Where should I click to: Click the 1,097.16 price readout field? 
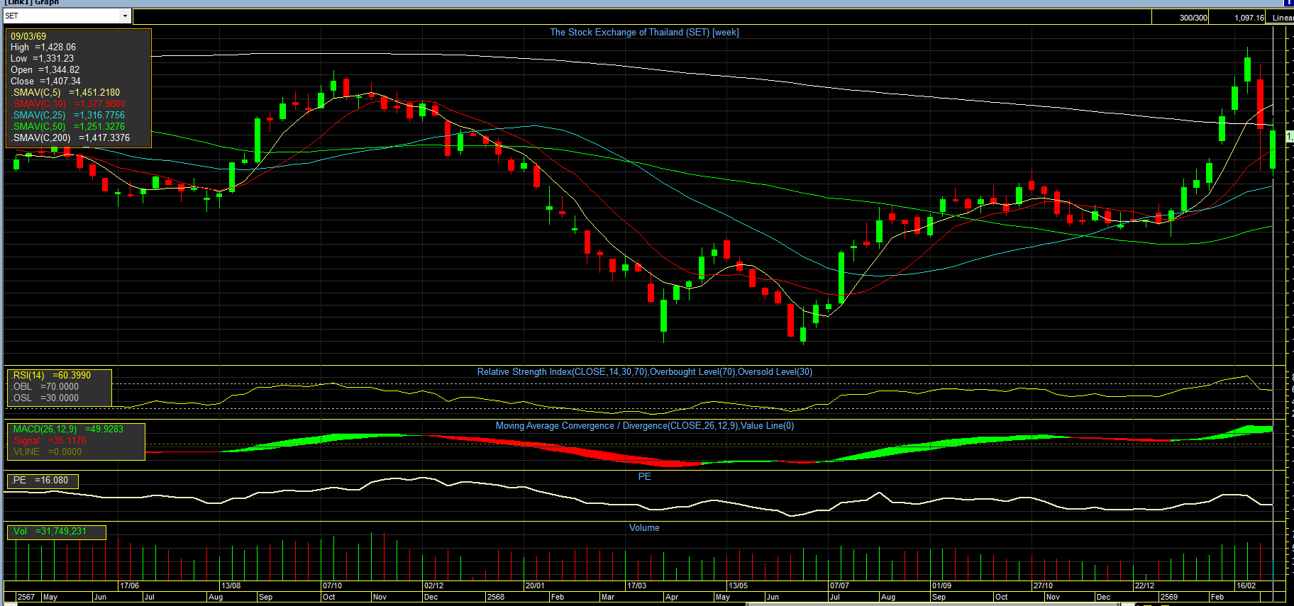pos(1238,18)
